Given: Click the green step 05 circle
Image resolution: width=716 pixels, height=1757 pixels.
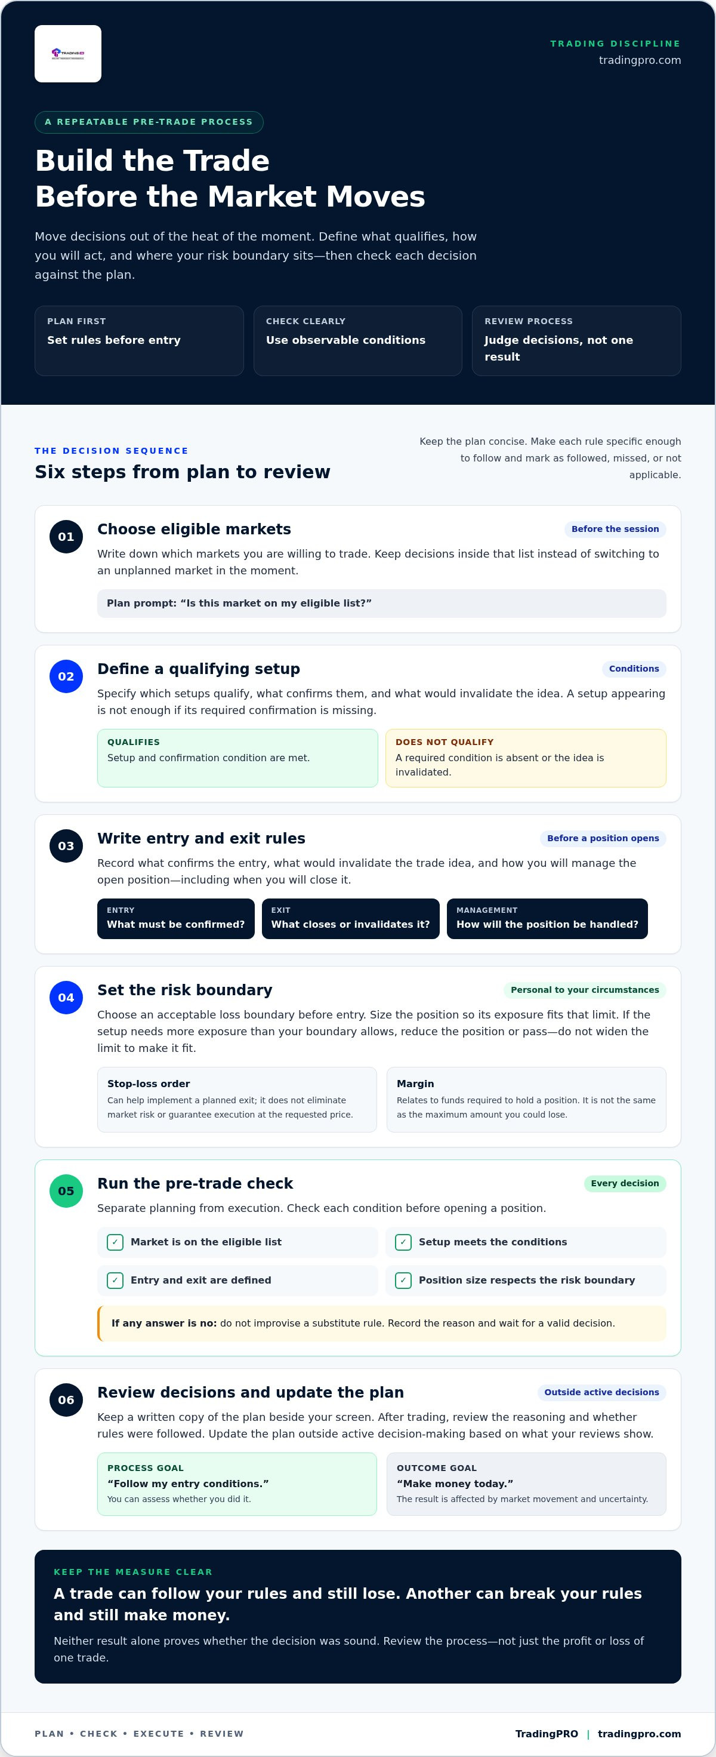Looking at the screenshot, I should coord(66,1192).
